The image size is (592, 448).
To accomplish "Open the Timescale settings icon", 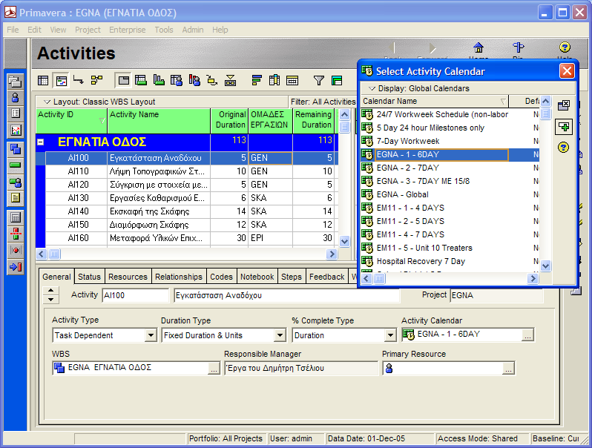I will [292, 80].
